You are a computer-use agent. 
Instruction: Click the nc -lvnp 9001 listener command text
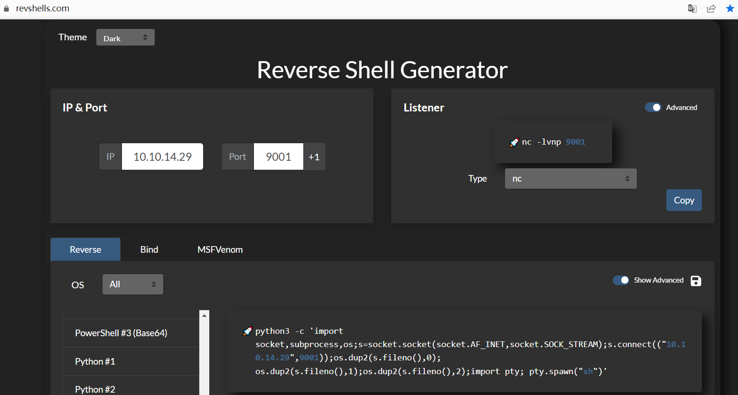[x=553, y=142]
